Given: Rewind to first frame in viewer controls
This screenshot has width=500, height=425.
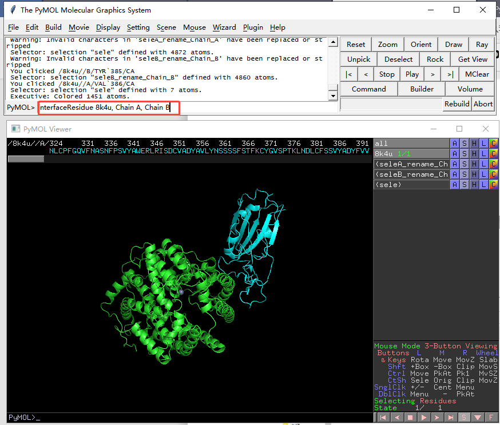Looking at the screenshot, I should pos(383,418).
